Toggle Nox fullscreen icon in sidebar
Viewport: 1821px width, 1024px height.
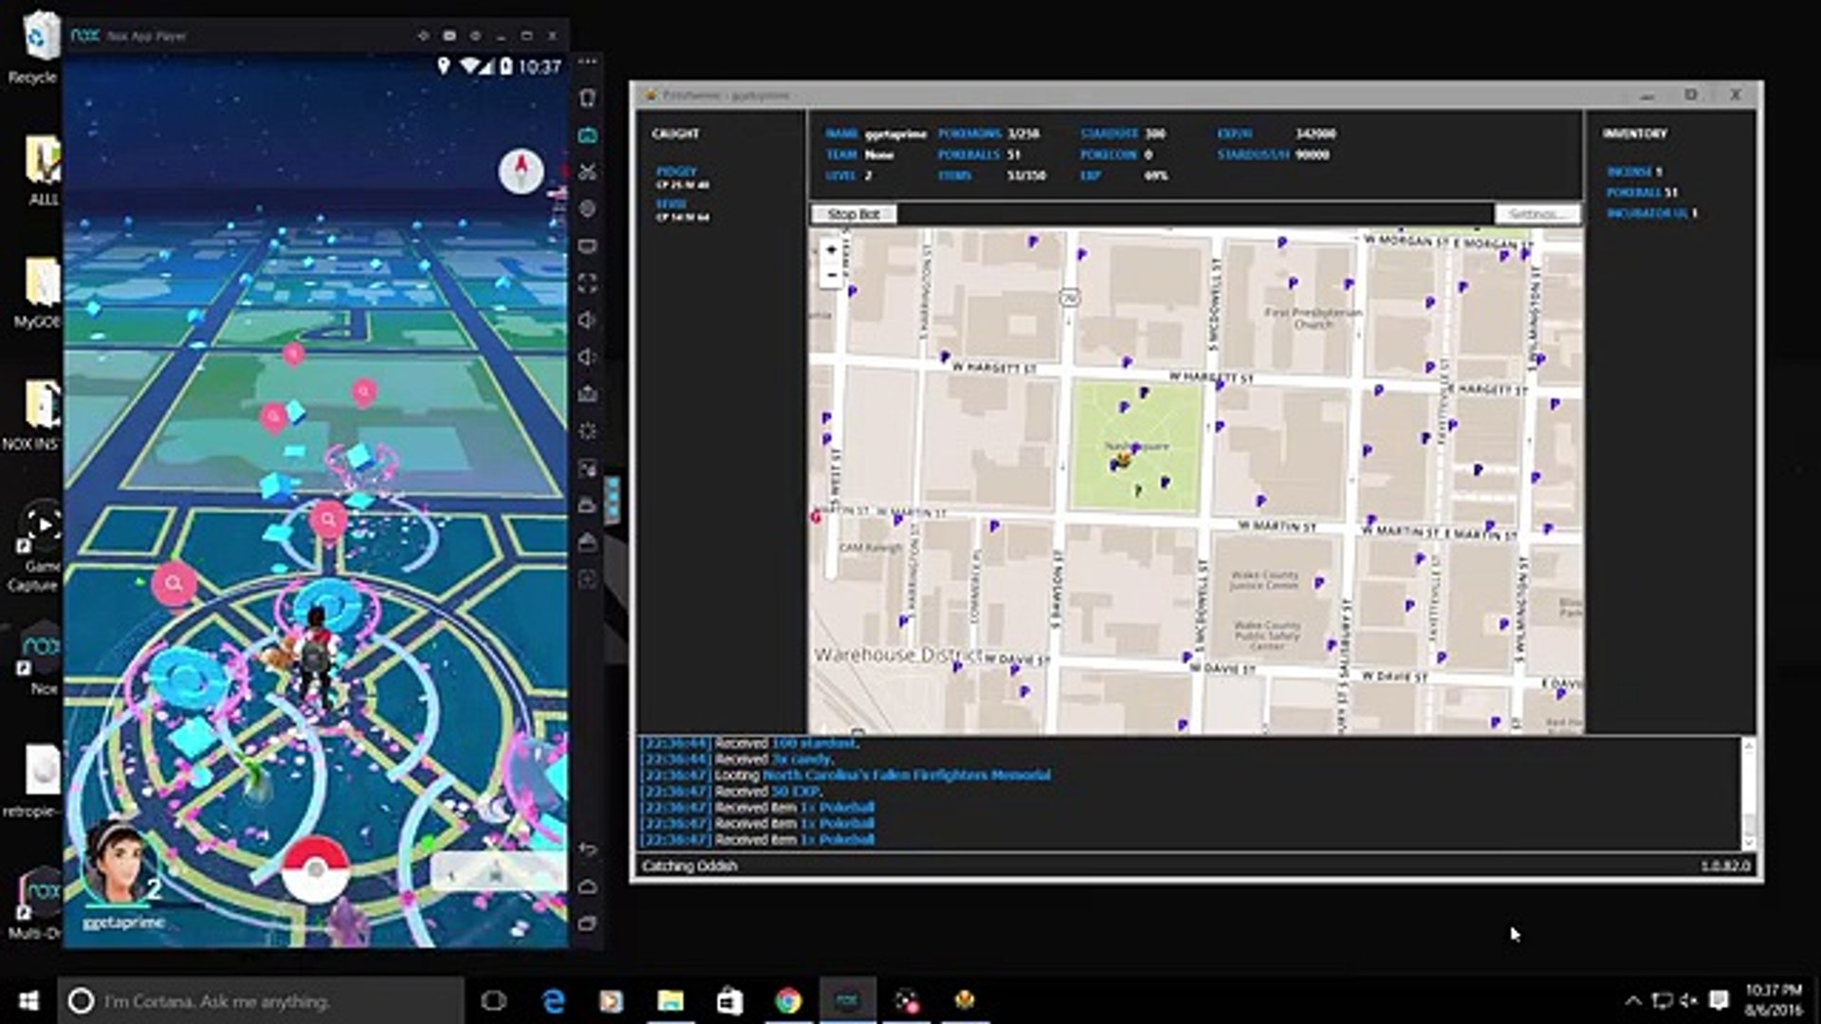click(x=587, y=283)
